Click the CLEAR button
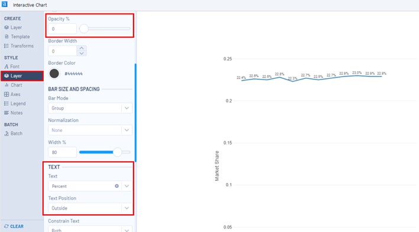 [x=14, y=227]
